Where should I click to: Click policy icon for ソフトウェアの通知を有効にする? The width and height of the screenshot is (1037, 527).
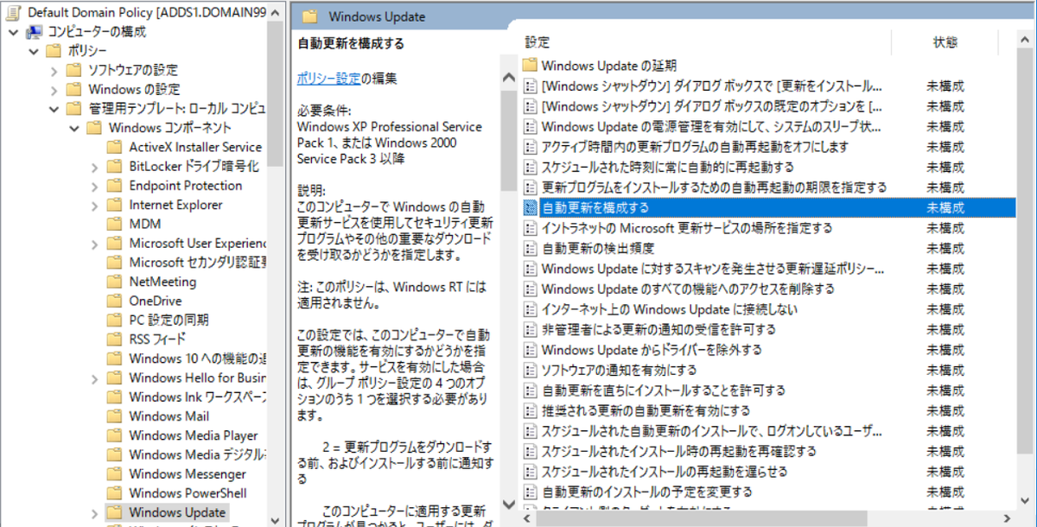[531, 370]
